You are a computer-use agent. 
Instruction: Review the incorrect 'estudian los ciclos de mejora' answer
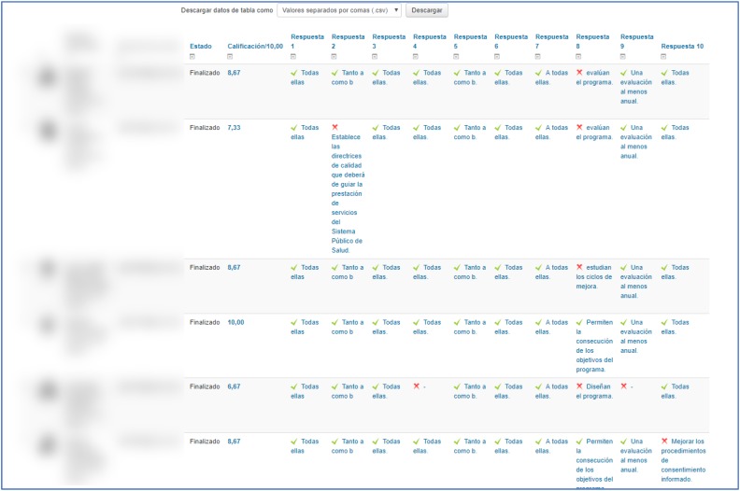[598, 276]
